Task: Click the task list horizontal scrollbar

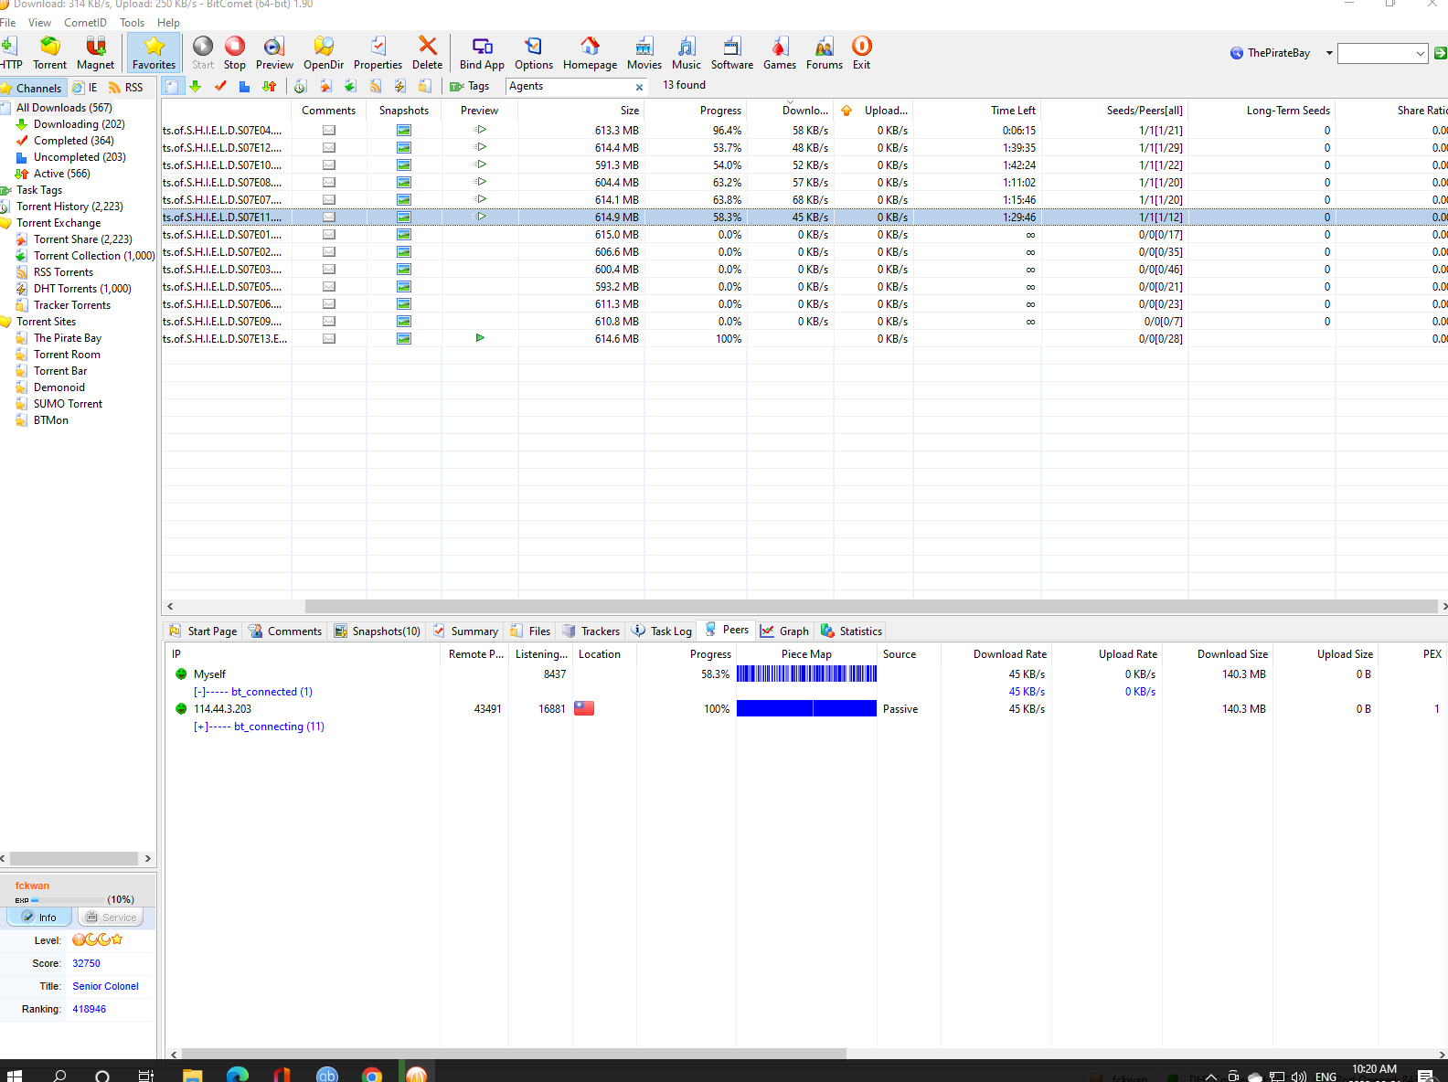Action: pyautogui.click(x=870, y=606)
